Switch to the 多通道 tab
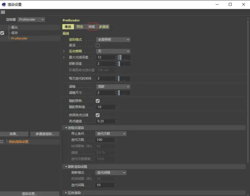Viewport: 250px width, 196px height. 103,27
